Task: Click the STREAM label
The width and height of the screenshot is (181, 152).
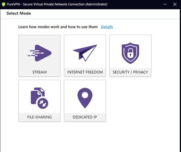Action: (39, 72)
